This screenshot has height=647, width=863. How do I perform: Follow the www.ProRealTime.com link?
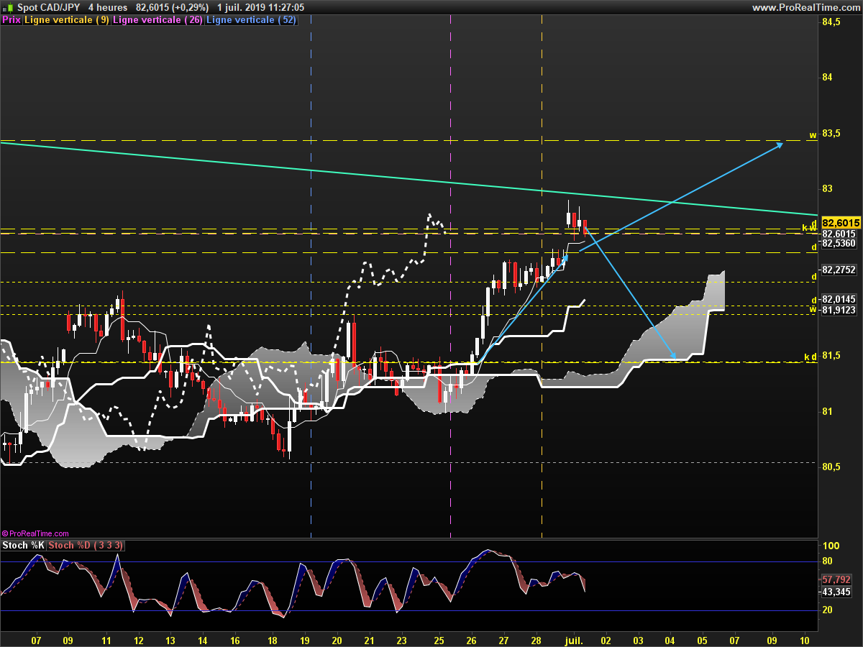click(x=805, y=7)
